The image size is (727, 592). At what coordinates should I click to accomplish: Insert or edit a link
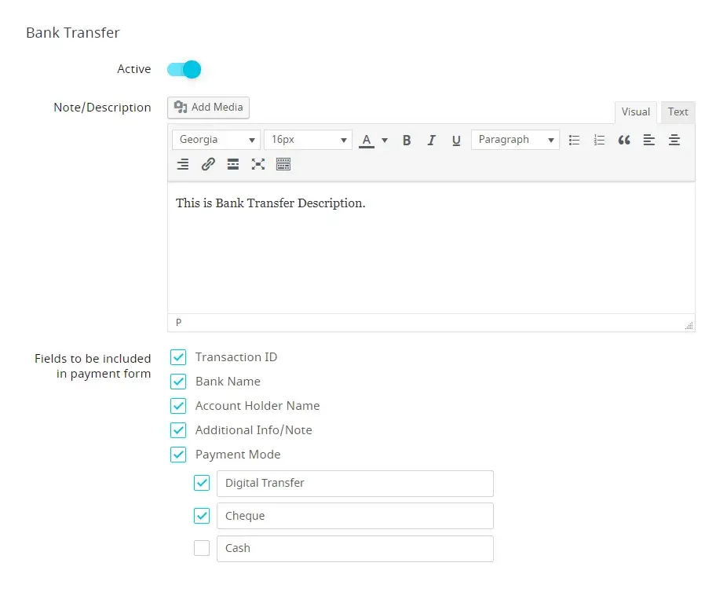pos(208,164)
